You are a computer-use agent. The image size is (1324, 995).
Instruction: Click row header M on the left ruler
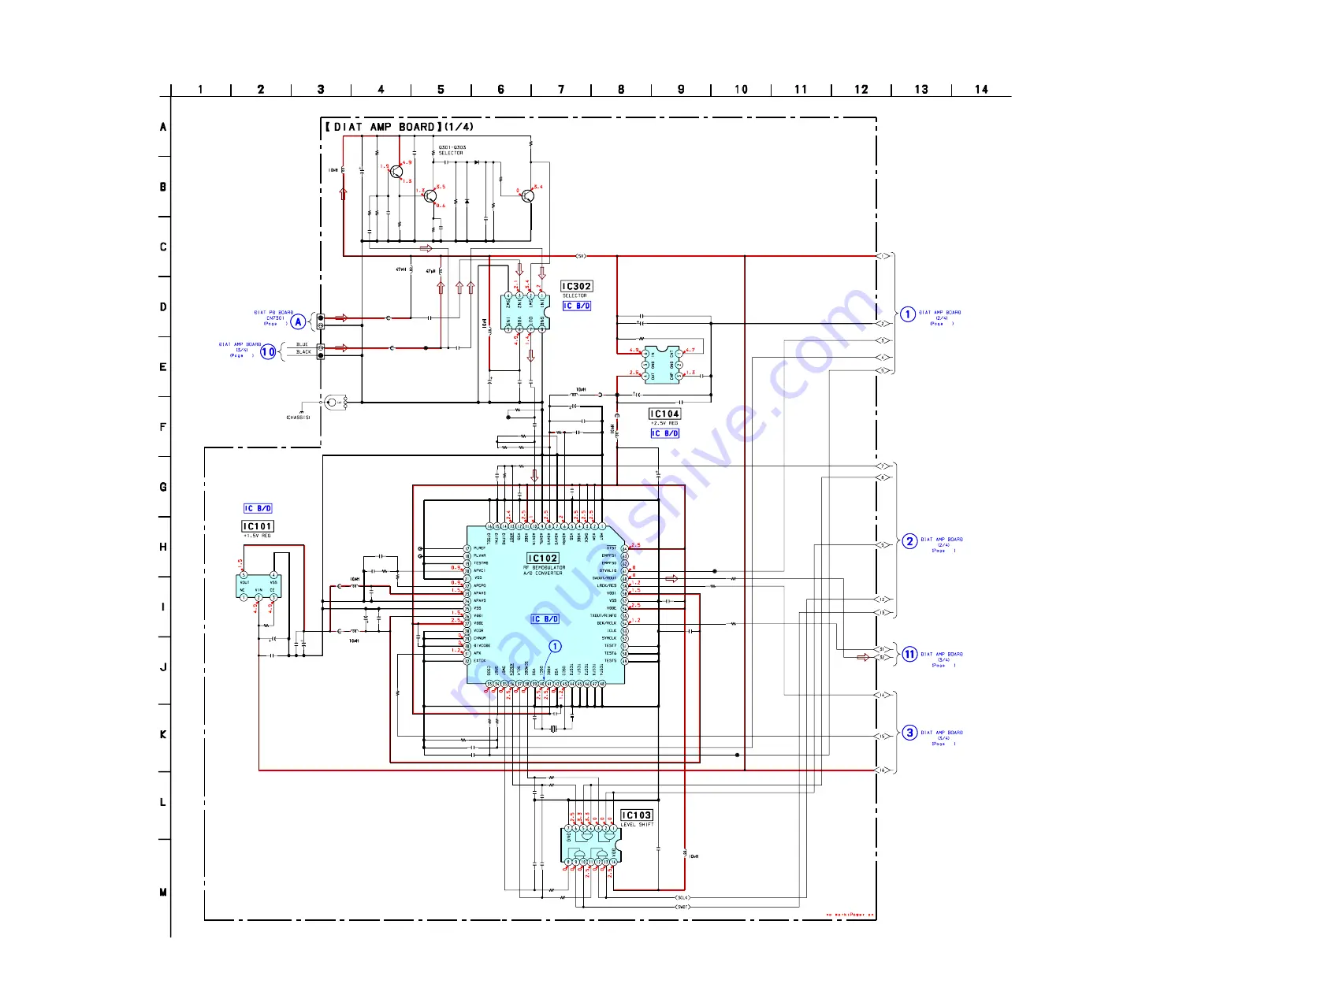click(x=163, y=893)
